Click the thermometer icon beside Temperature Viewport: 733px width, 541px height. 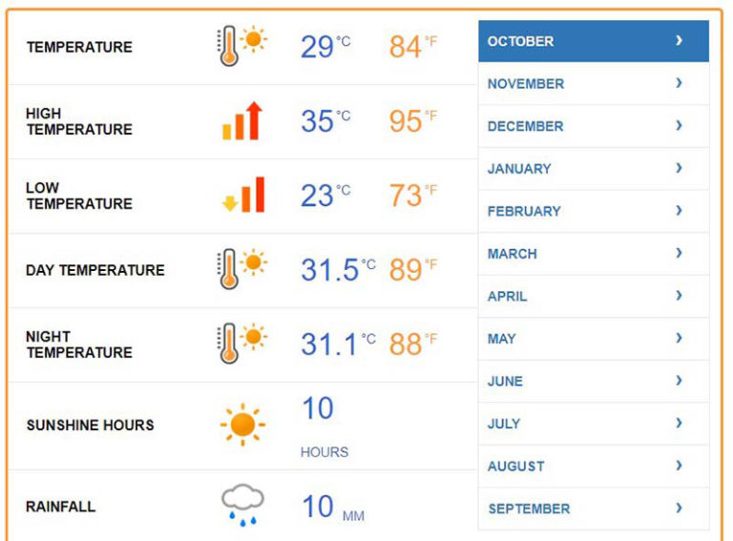point(241,45)
